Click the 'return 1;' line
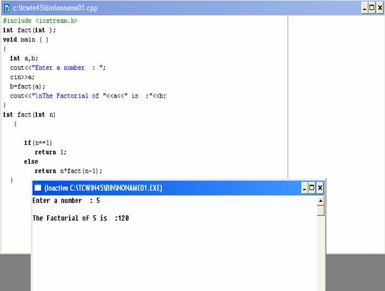Viewport: 385px width, 291px height. [x=50, y=152]
